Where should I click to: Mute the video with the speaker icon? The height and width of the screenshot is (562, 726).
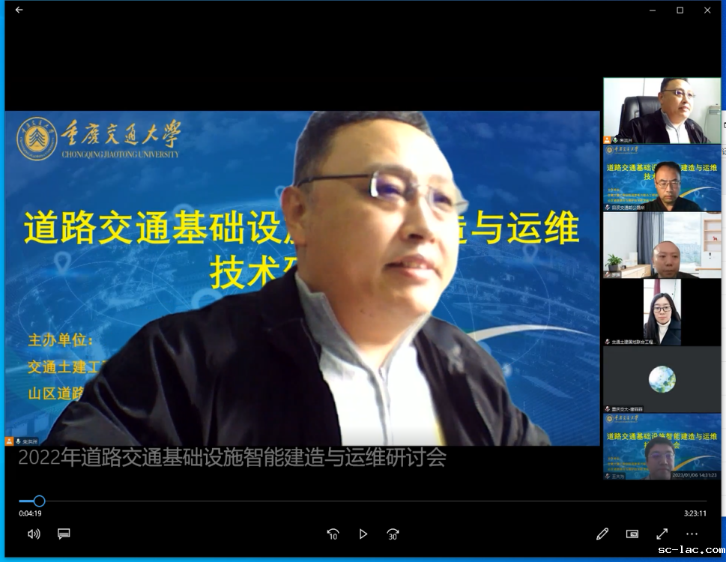tap(34, 534)
